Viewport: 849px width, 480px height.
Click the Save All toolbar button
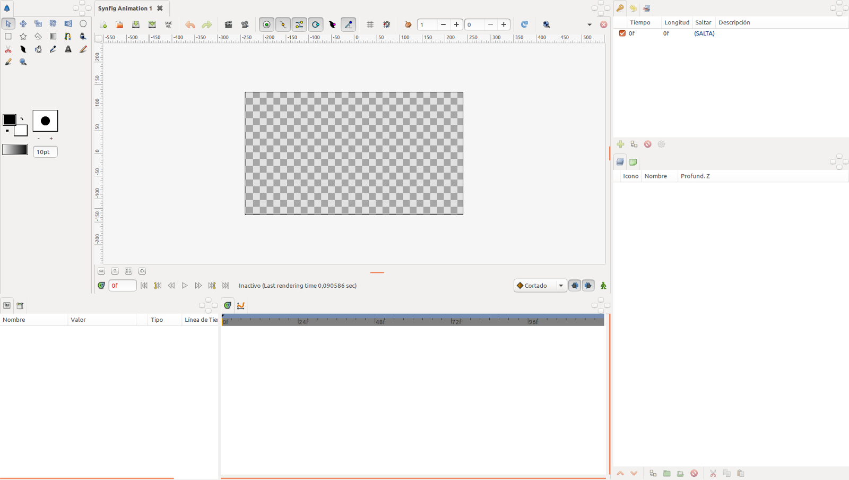coord(168,24)
